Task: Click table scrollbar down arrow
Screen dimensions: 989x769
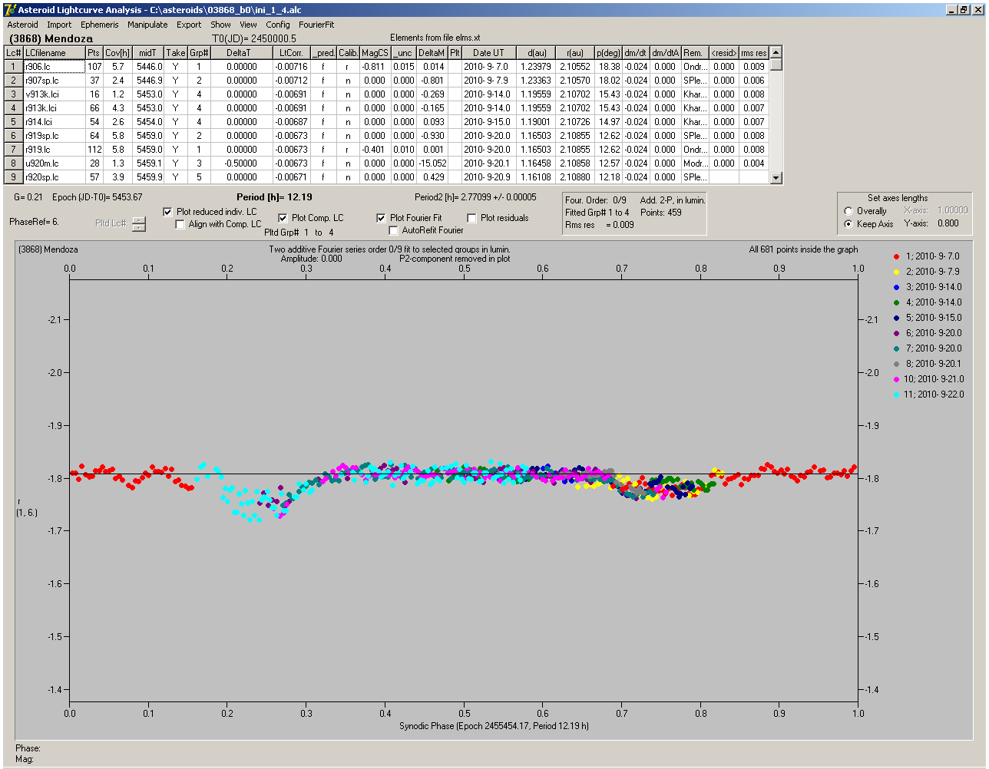Action: tap(776, 178)
